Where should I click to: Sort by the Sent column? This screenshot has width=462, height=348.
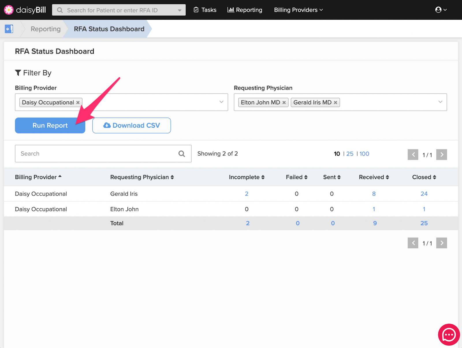click(332, 177)
